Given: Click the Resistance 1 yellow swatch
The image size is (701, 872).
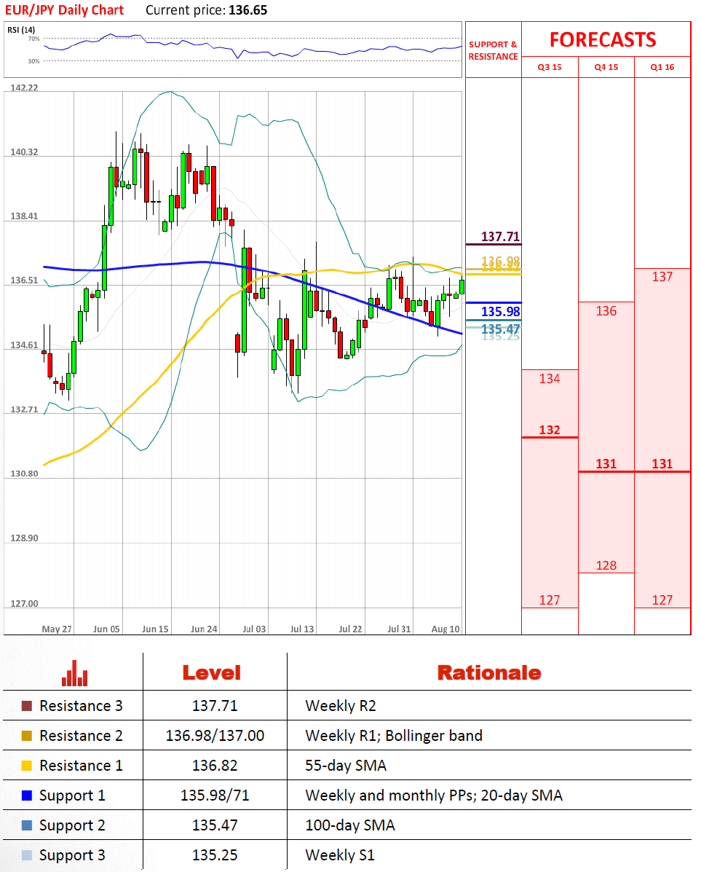Looking at the screenshot, I should (27, 766).
